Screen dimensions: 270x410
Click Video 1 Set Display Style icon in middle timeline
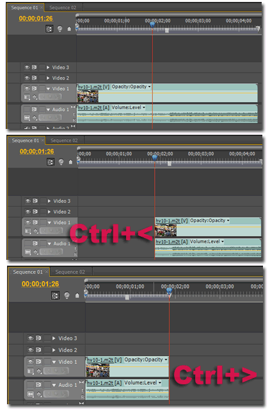click(x=28, y=231)
